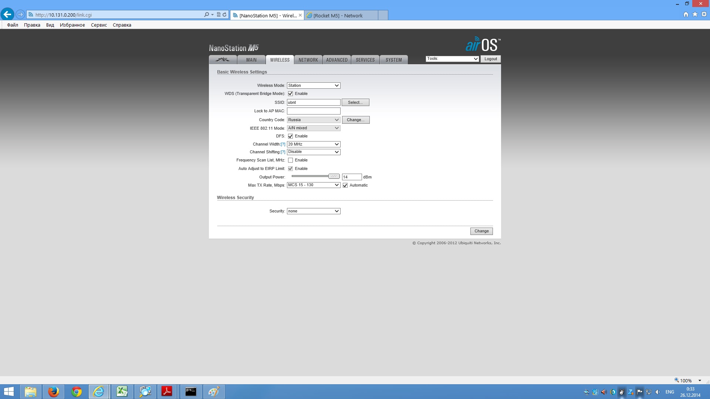Image resolution: width=710 pixels, height=399 pixels.
Task: Open Windows Start button
Action: tap(9, 392)
